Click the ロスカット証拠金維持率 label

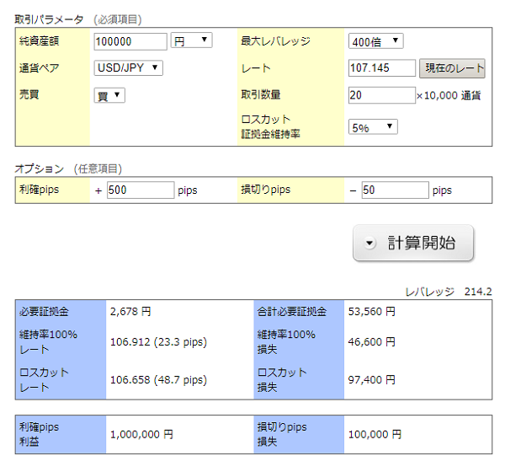(x=271, y=126)
